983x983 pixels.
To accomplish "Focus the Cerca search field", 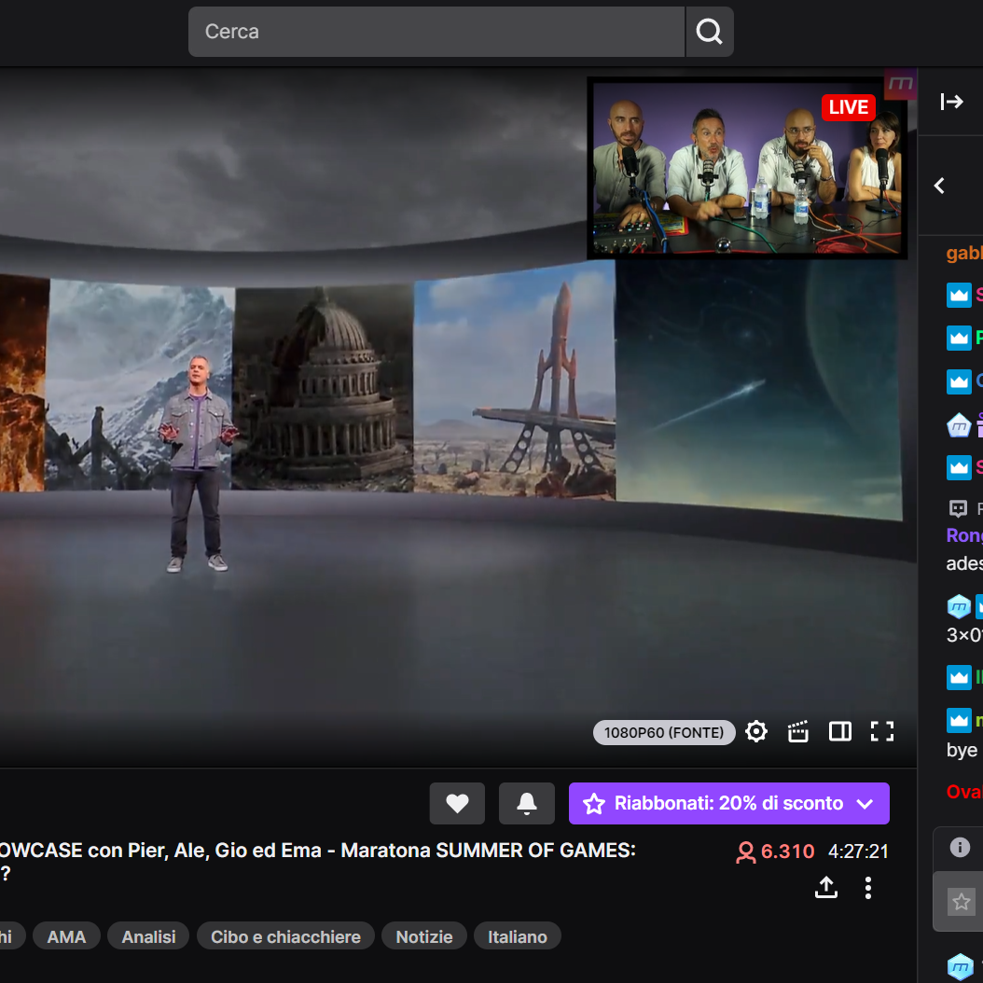I will tap(436, 32).
